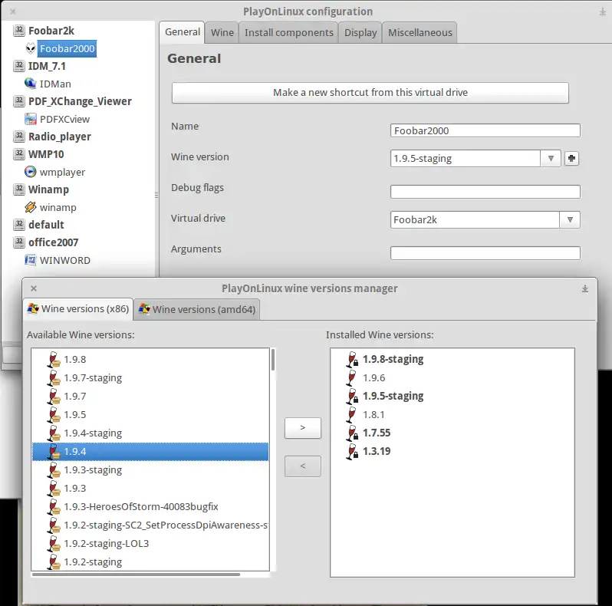Switch to the General tab

183,32
